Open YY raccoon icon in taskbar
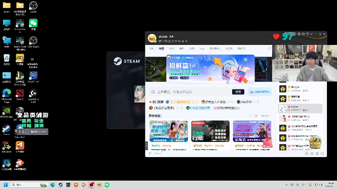Viewport: 337px width, 189px height. point(99,185)
